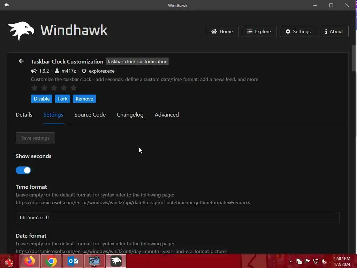Open the About page

334,31
